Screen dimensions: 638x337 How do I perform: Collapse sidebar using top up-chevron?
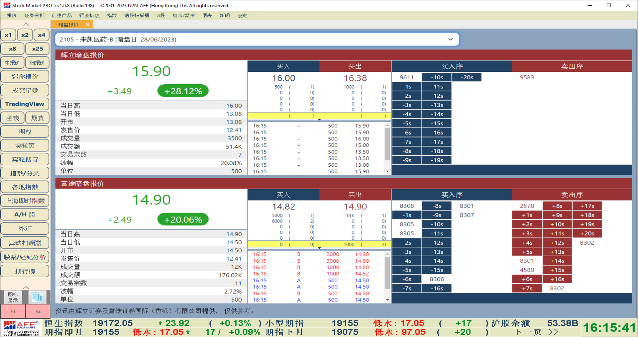click(26, 24)
